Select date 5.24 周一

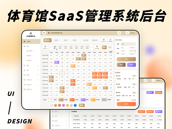click(x=55, y=47)
